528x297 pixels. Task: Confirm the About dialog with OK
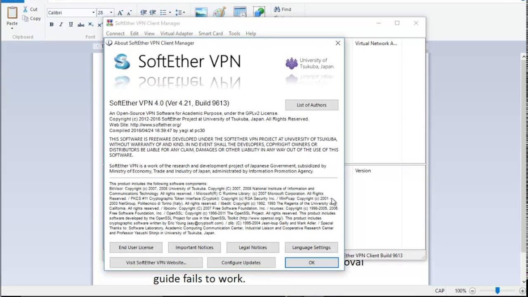tap(311, 262)
